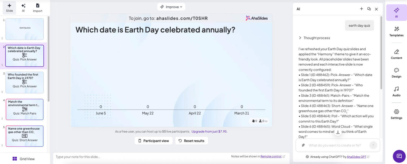Reset the quiz results
The width and height of the screenshot is (407, 164).
click(192, 141)
